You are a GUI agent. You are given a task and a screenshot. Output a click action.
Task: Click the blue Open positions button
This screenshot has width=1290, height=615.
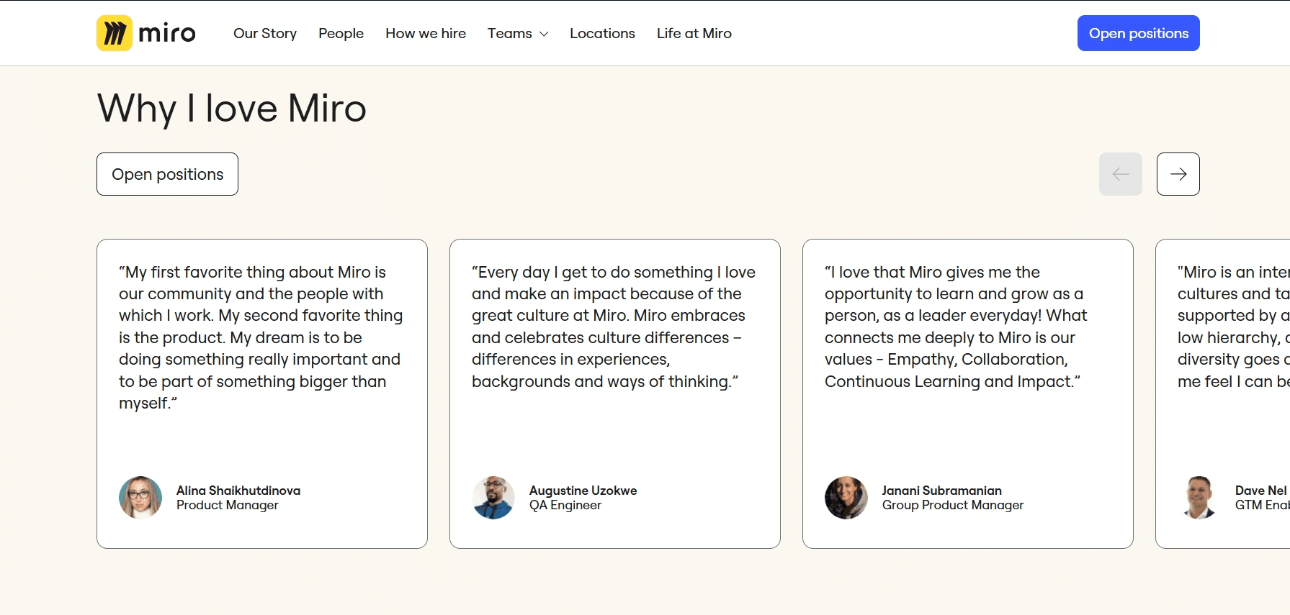(x=1139, y=33)
